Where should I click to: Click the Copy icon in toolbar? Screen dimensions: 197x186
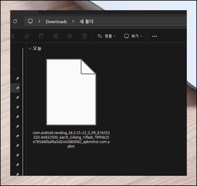(x=27, y=36)
